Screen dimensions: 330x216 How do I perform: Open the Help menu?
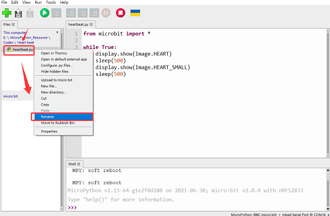(x=64, y=3)
